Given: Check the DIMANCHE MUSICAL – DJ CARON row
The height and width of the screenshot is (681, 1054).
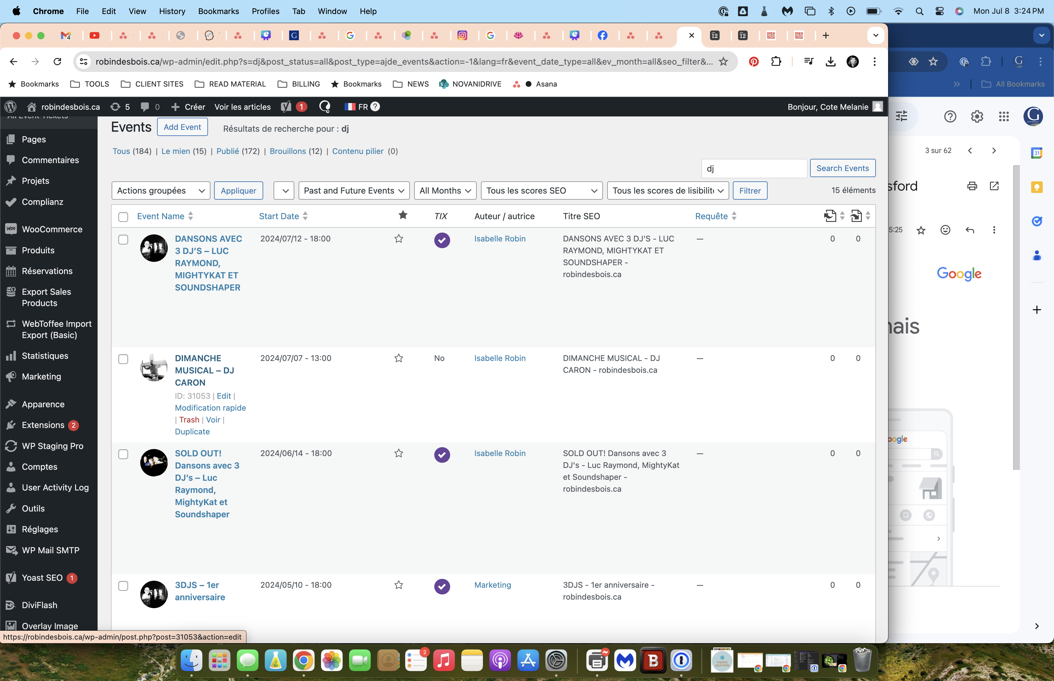Looking at the screenshot, I should (x=123, y=359).
